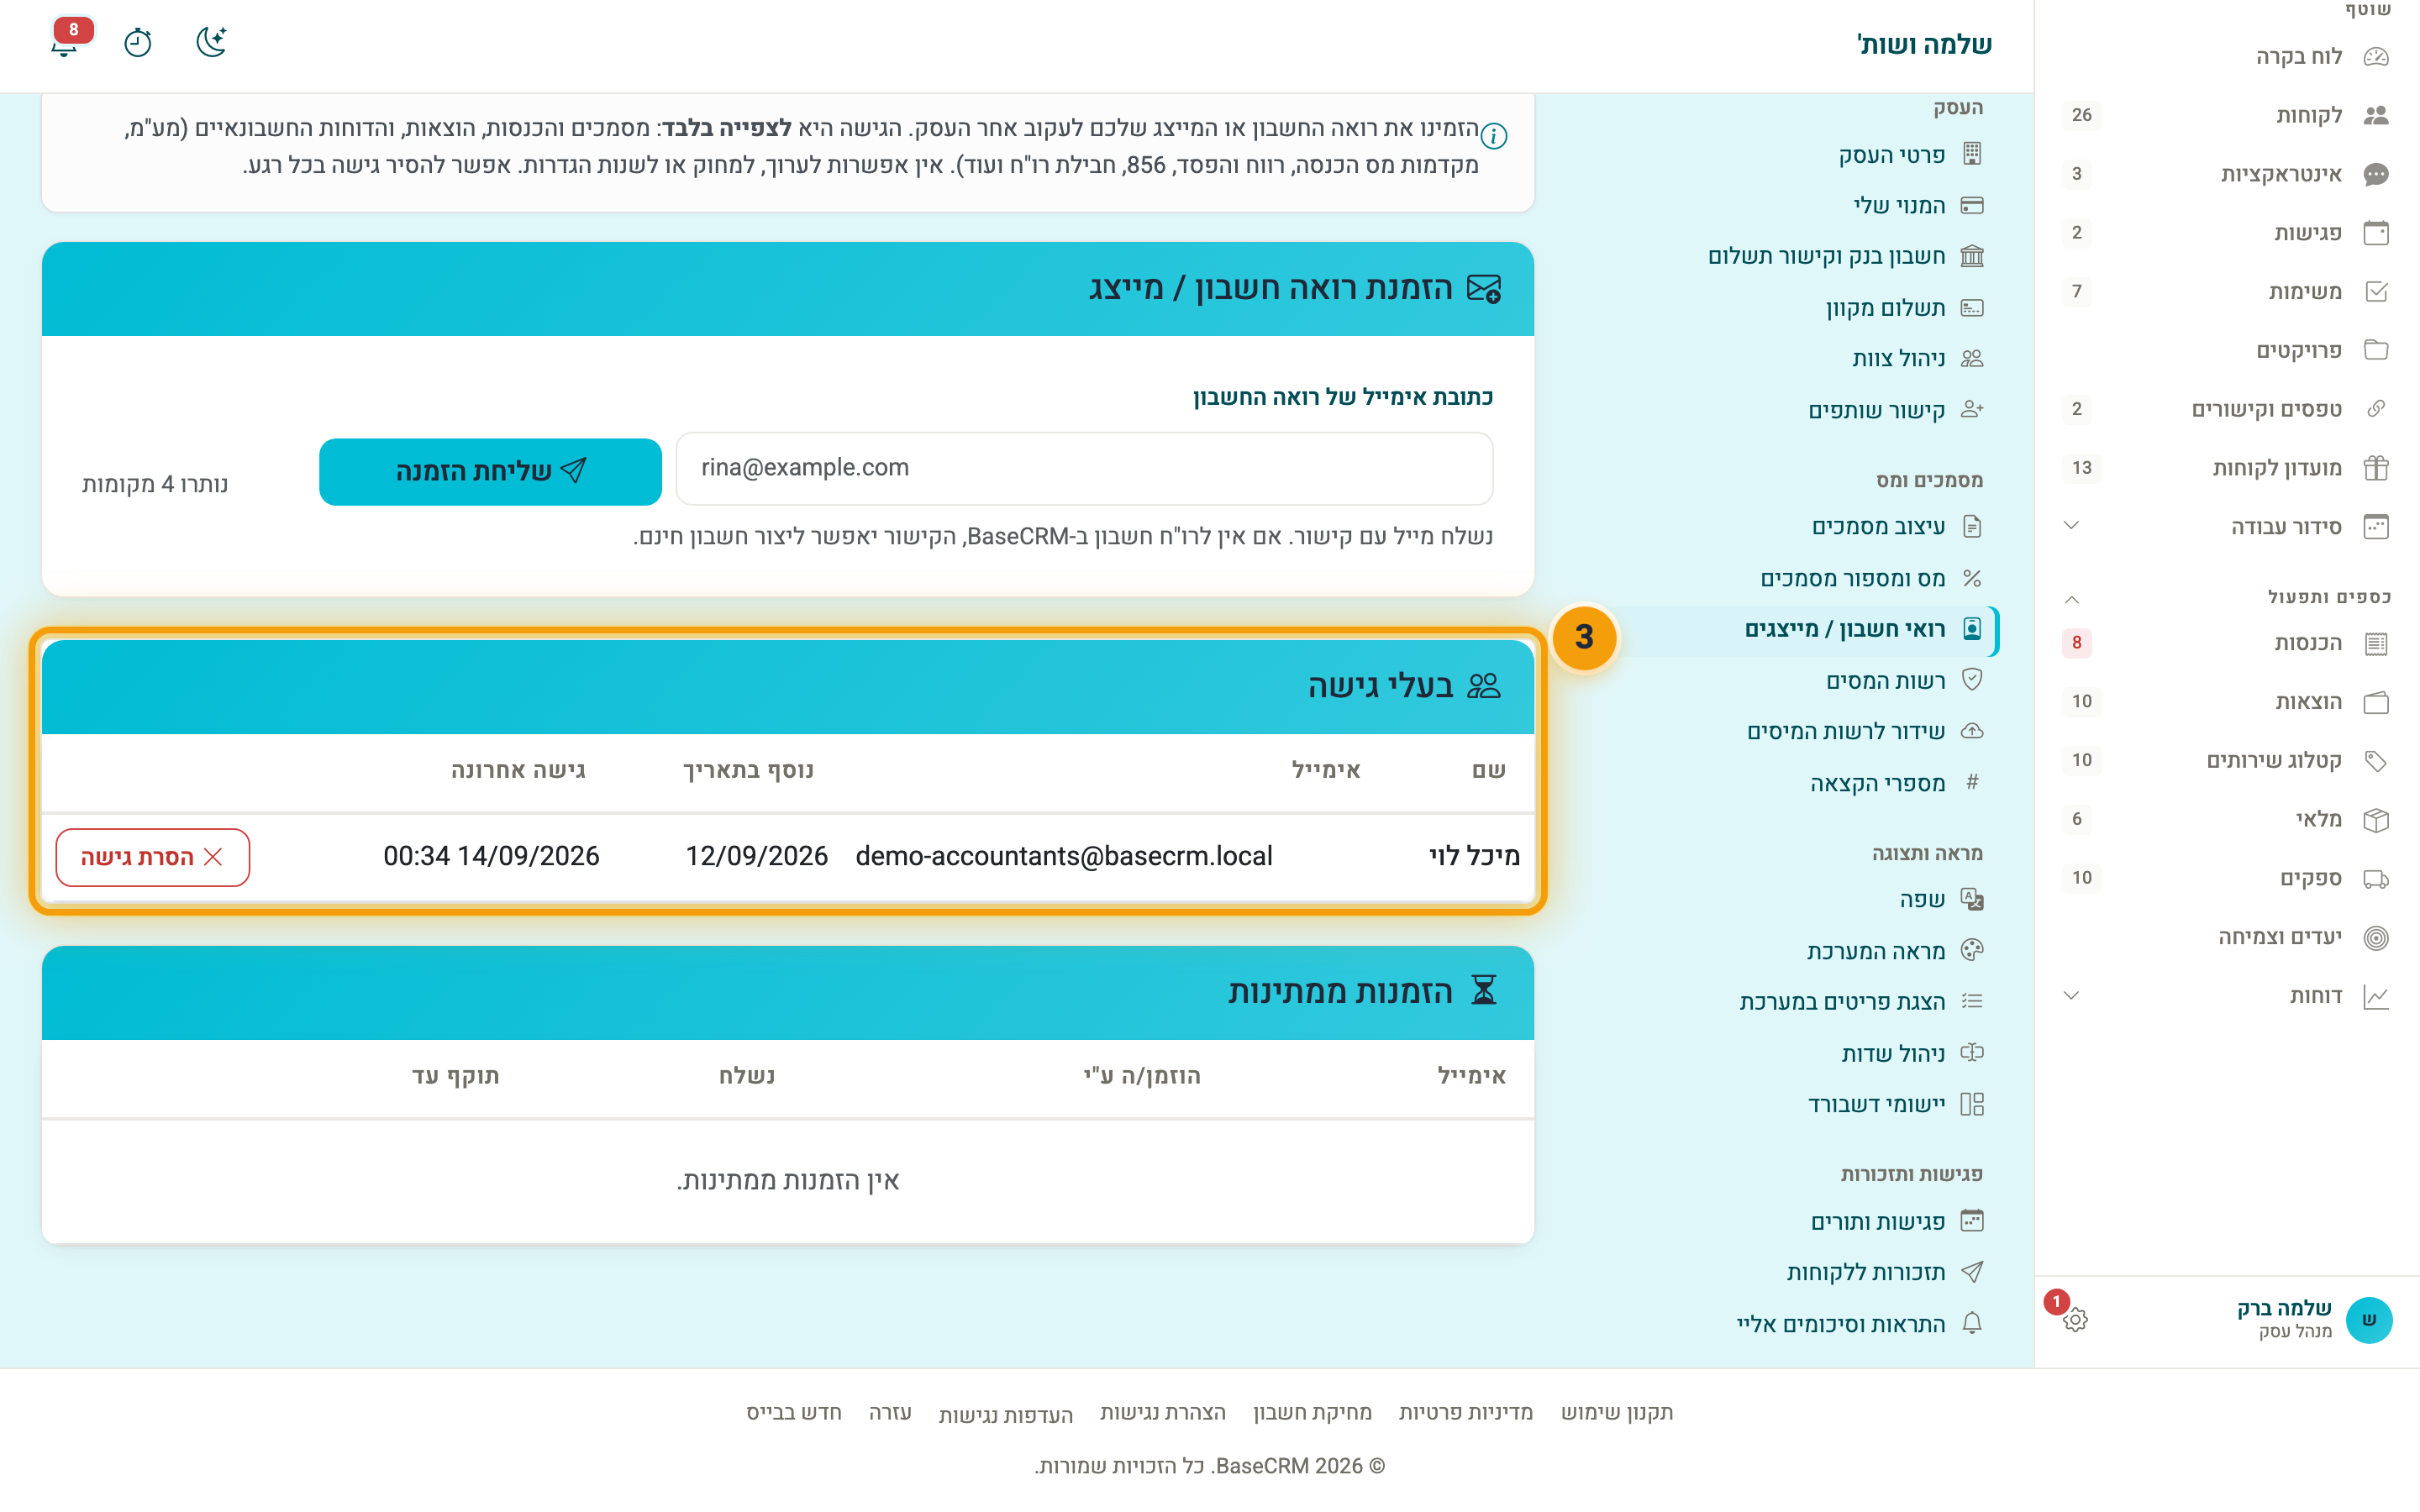This screenshot has height=1512, width=2420.
Task: Click the אינטראקציות chat bubble icon
Action: click(x=2376, y=174)
